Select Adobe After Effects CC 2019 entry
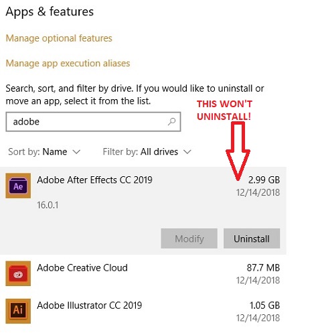Screen dimensions: 322x335 143,210
